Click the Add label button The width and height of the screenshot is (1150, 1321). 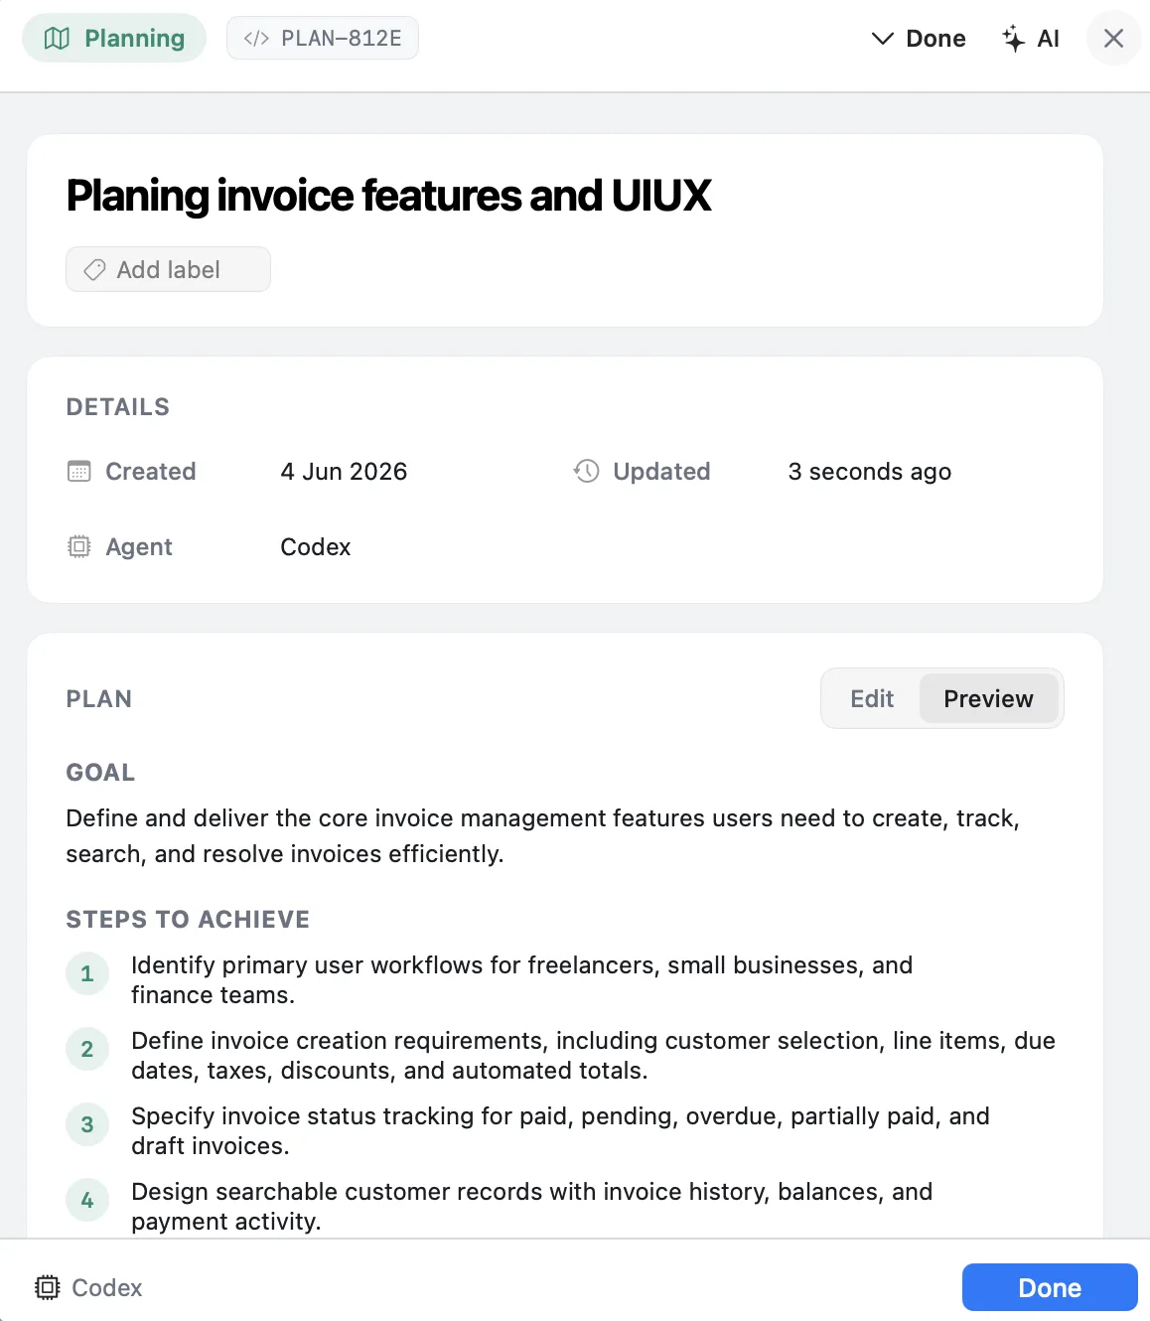[168, 269]
